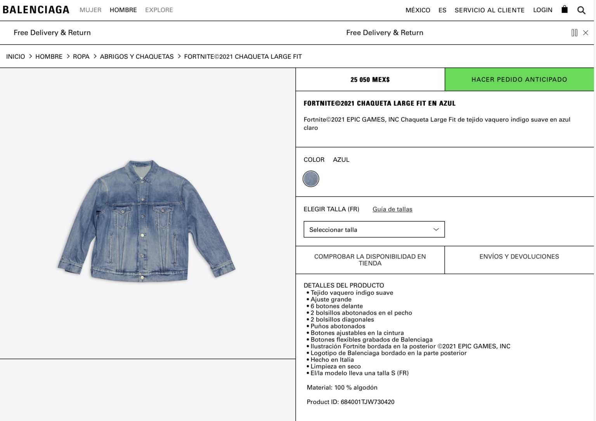Click Hacer Pedido Anticipado button
Screen dimensions: 596x421
519,79
